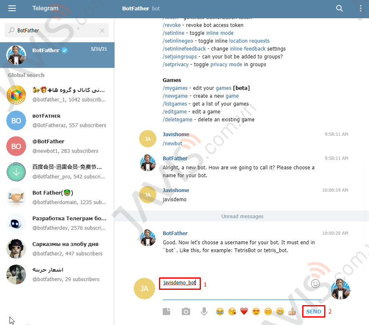Image resolution: width=369 pixels, height=325 pixels.
Task: Insert the kissing face emoji
Action: 232,312
